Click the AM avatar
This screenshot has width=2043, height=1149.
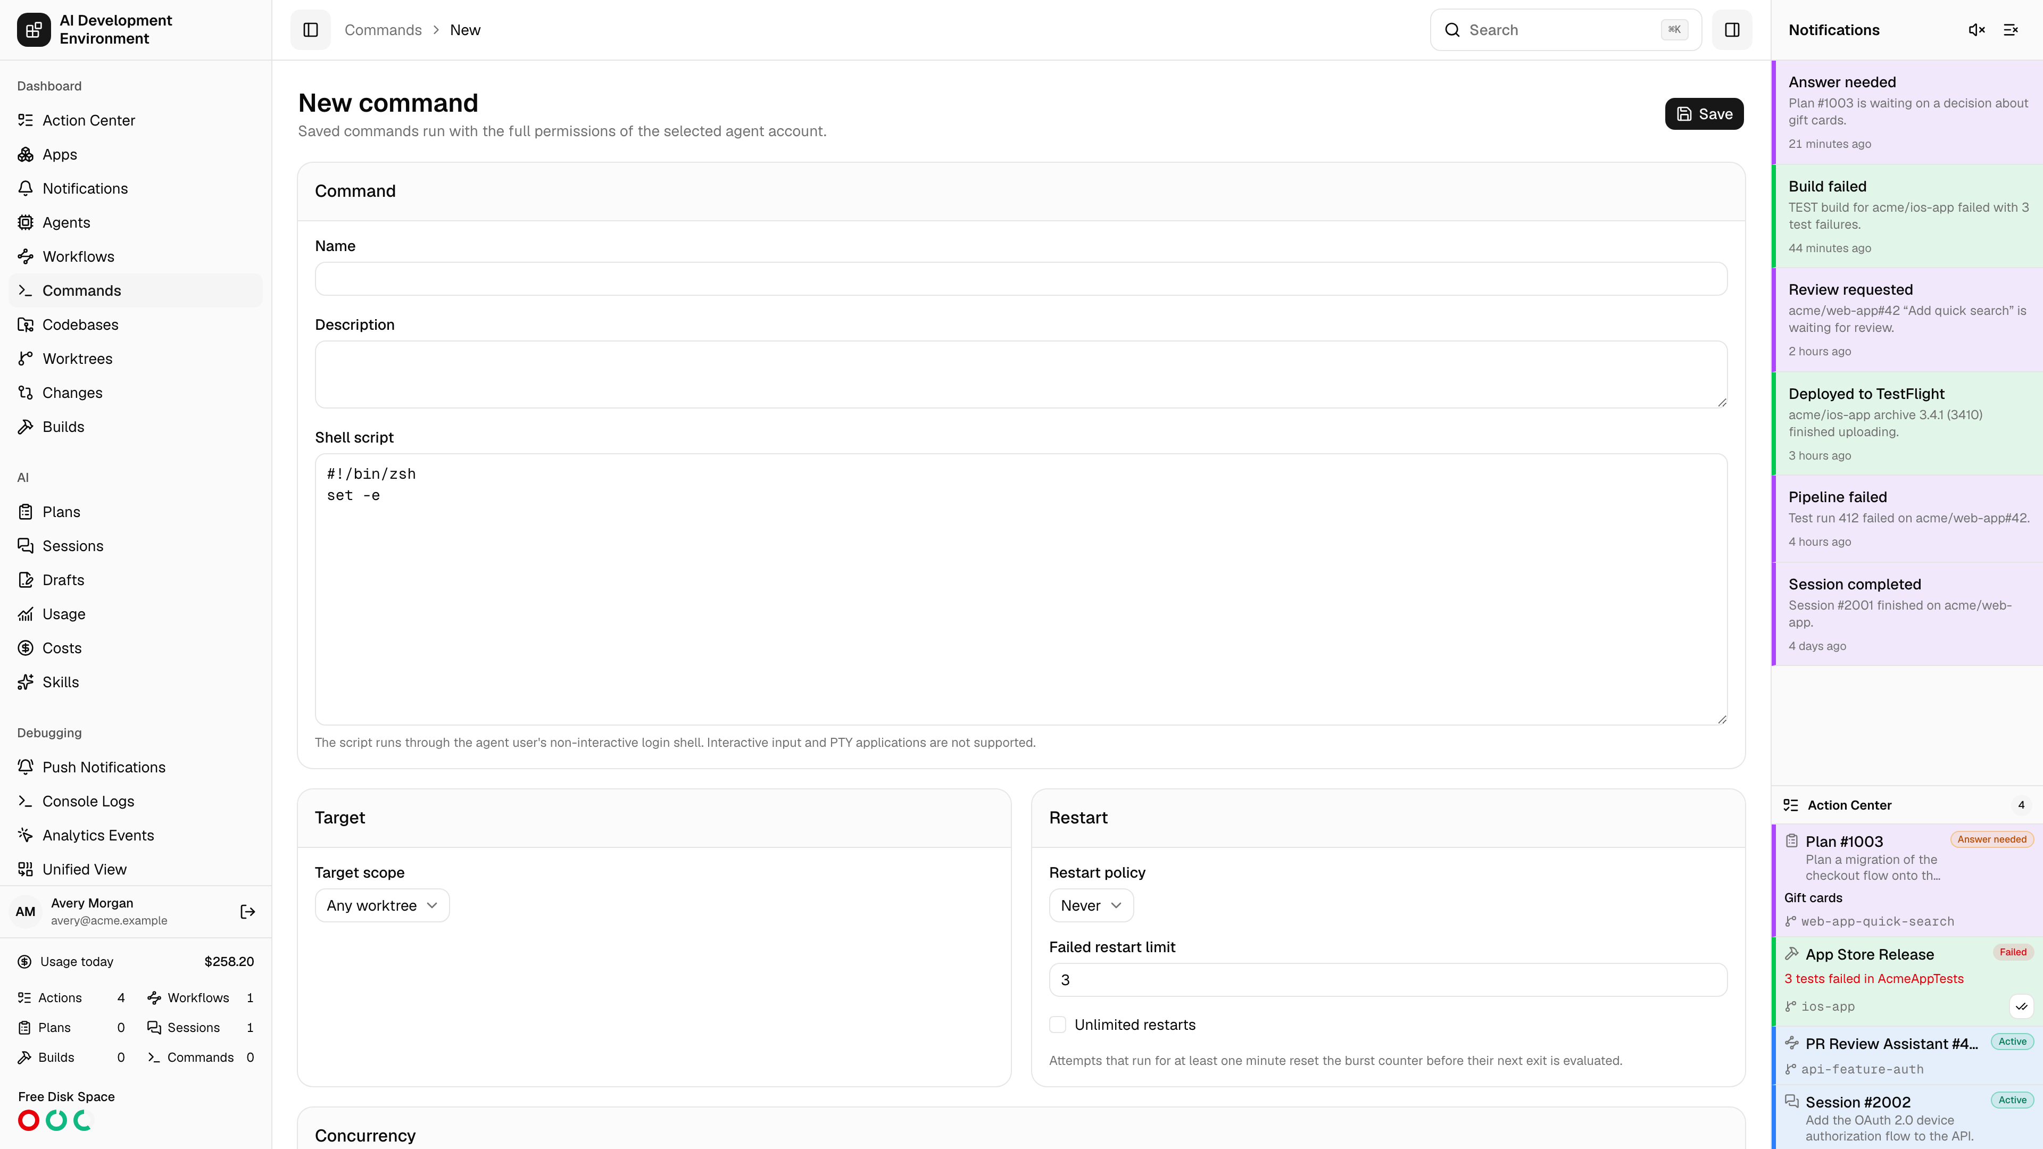(26, 912)
